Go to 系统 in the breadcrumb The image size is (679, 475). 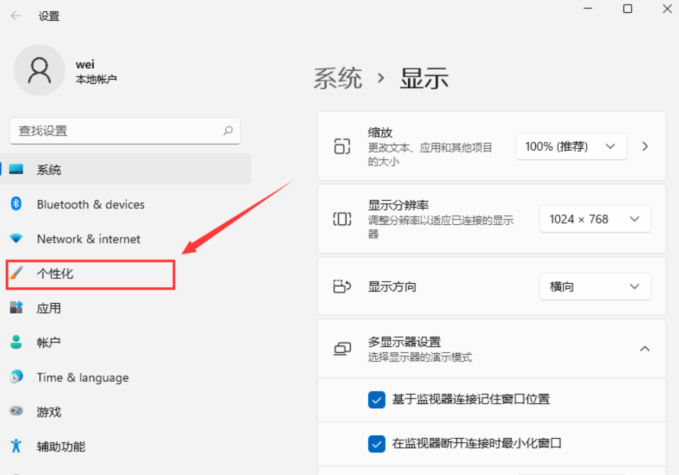(x=338, y=78)
